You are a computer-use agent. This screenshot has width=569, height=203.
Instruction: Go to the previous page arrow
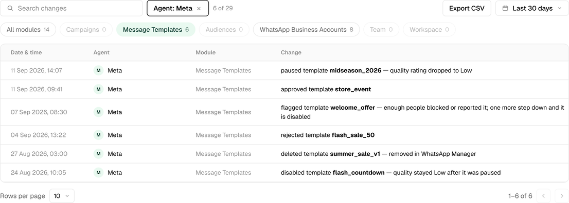(543, 196)
